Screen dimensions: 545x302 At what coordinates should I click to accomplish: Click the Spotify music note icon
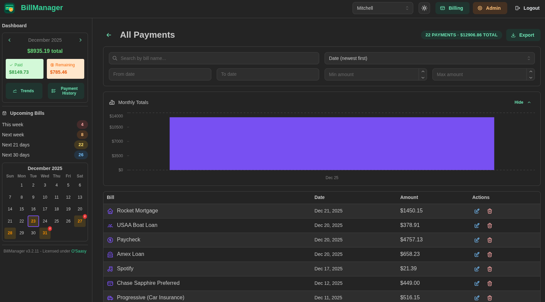110,269
